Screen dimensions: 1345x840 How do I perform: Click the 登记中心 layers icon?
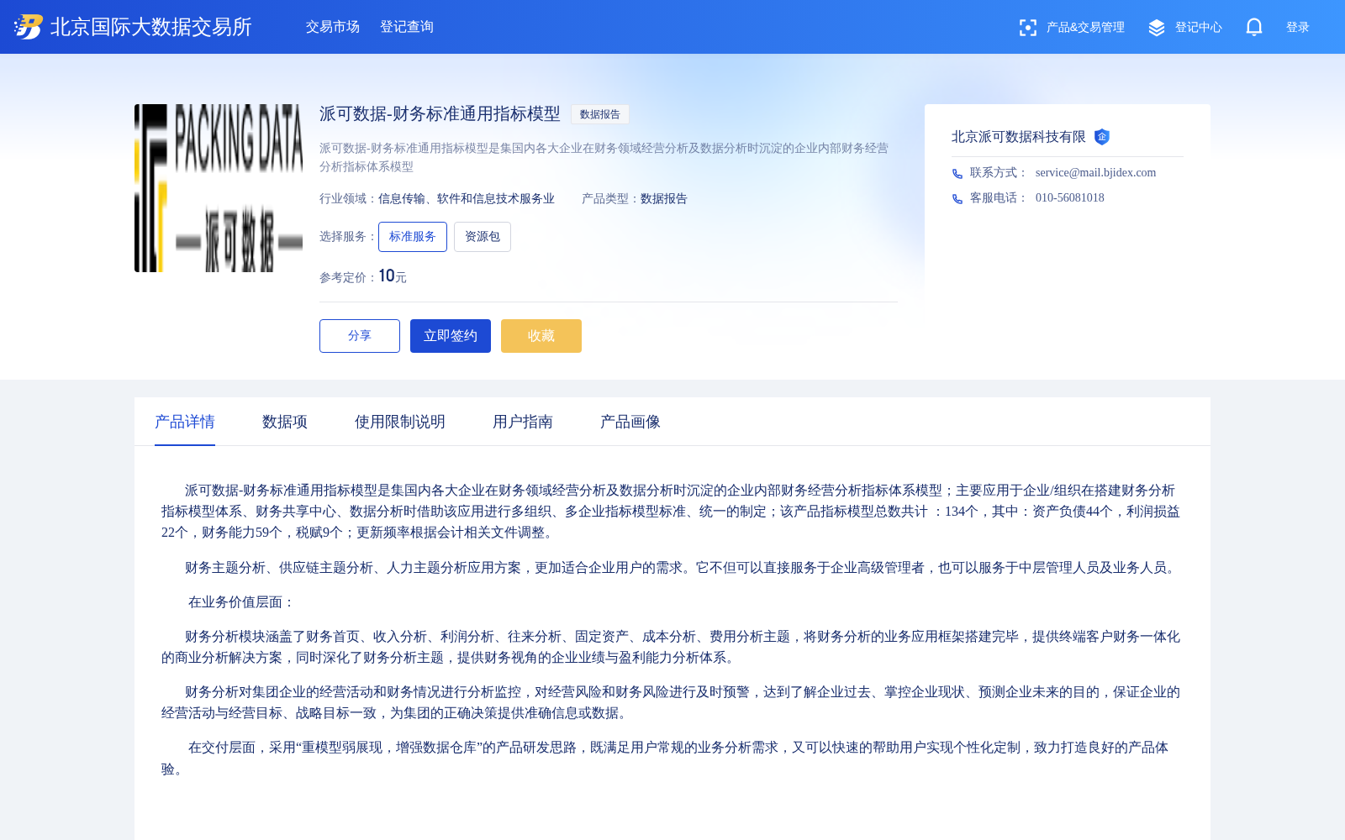(x=1157, y=28)
